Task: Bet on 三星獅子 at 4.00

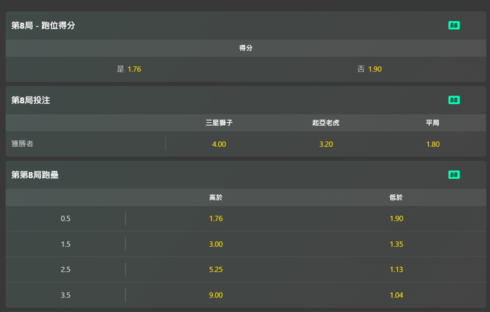Action: click(219, 144)
